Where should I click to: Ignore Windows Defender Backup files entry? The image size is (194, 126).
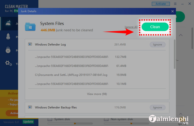(158, 108)
